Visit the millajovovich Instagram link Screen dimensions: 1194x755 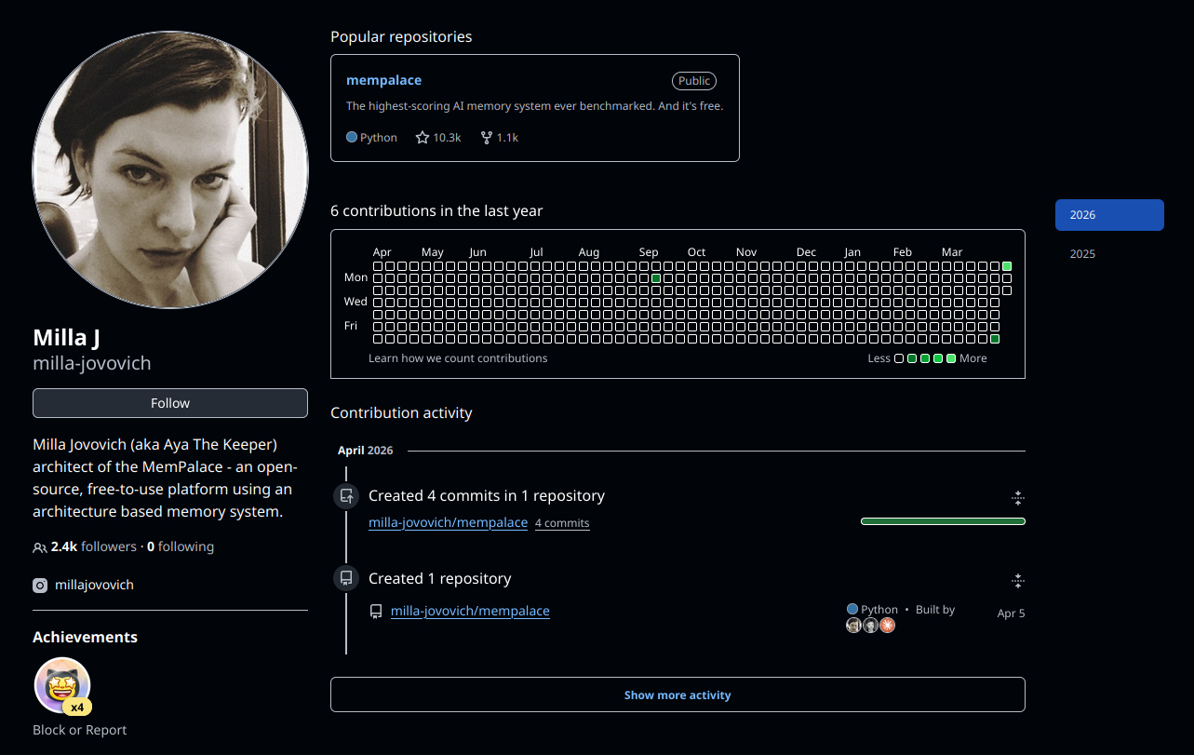(x=94, y=586)
